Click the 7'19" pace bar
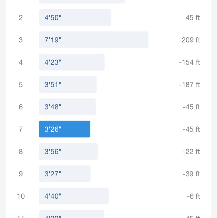The height and width of the screenshot is (218, 217). tap(94, 40)
